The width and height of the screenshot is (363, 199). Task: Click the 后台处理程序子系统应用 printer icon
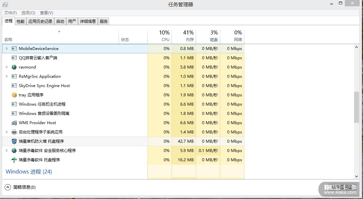pyautogui.click(x=14, y=132)
